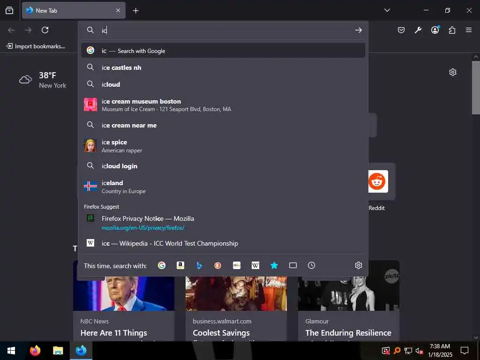Search this time with Wikipedia icon
The width and height of the screenshot is (480, 360).
coord(255,265)
